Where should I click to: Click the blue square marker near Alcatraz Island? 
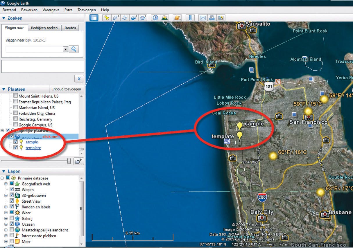pyautogui.click(x=304, y=58)
